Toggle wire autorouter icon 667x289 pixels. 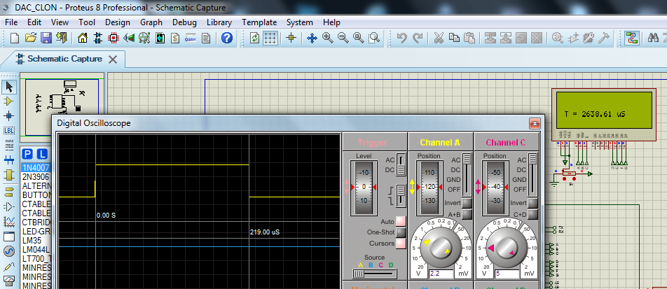pyautogui.click(x=632, y=38)
